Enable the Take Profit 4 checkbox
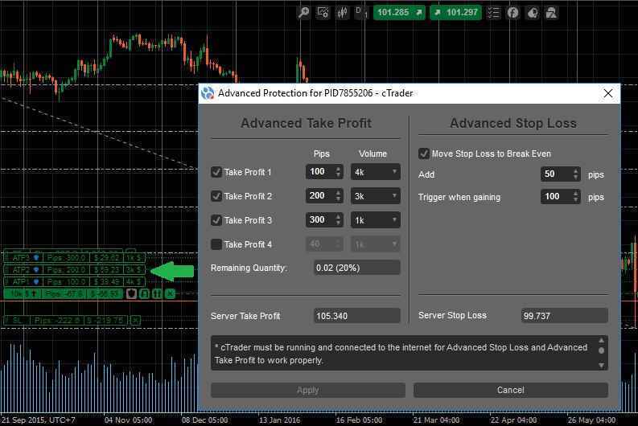 point(216,244)
